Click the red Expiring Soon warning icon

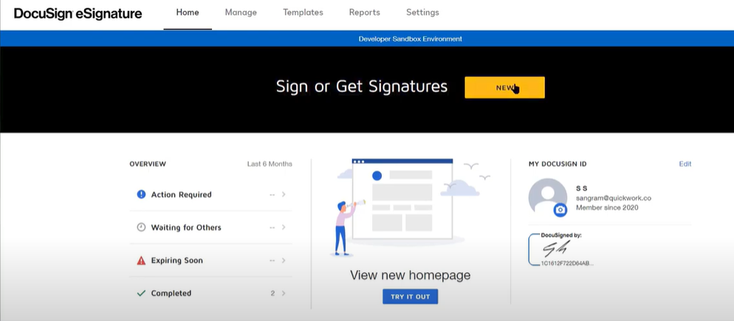(141, 260)
